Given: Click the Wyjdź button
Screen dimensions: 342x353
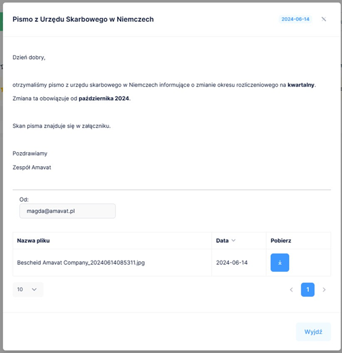Looking at the screenshot, I should coord(313,332).
